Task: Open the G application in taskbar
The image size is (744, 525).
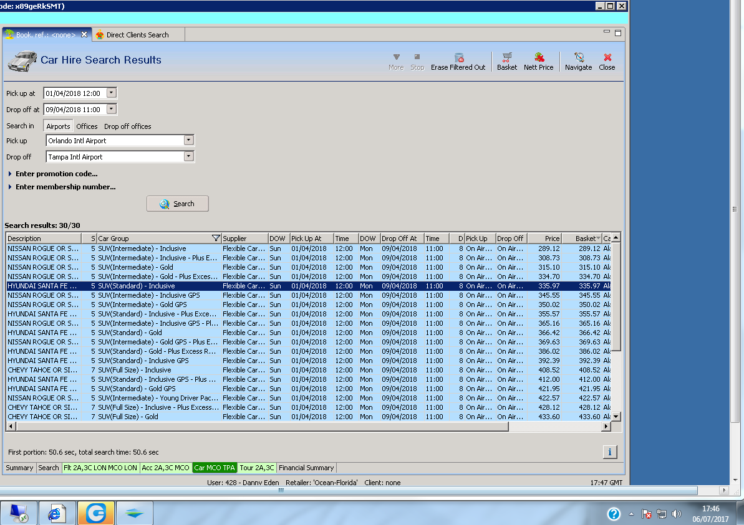Action: coord(96,513)
